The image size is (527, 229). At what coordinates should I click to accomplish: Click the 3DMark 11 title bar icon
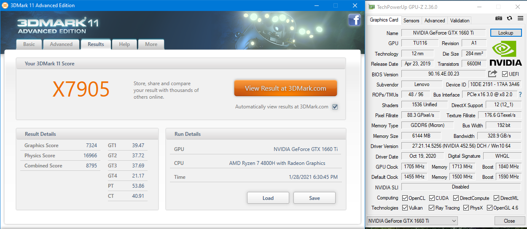point(5,5)
